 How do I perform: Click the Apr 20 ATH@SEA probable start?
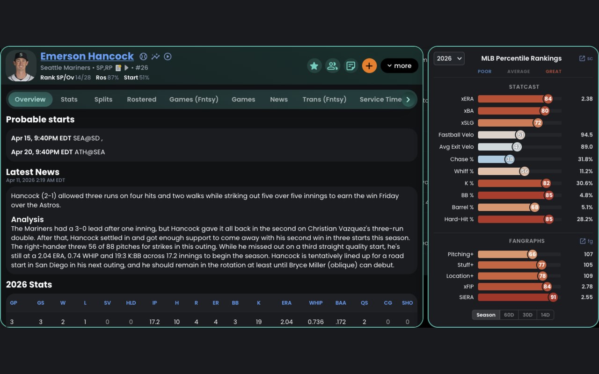tap(58, 152)
